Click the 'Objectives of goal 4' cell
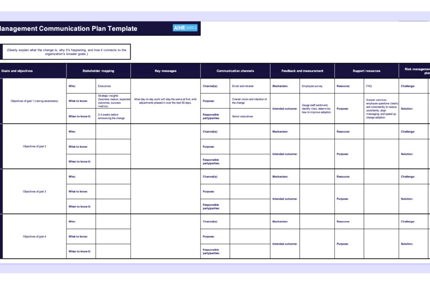This screenshot has width=430, height=286. (34, 237)
